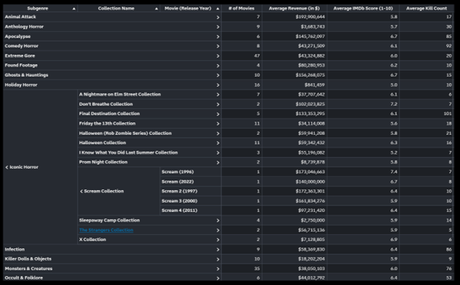Select the Scream 3 (2000) row
The image size is (460, 285).
[190, 201]
